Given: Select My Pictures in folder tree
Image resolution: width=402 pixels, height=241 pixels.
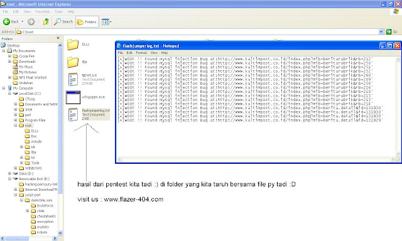Looking at the screenshot, I should (28, 72).
